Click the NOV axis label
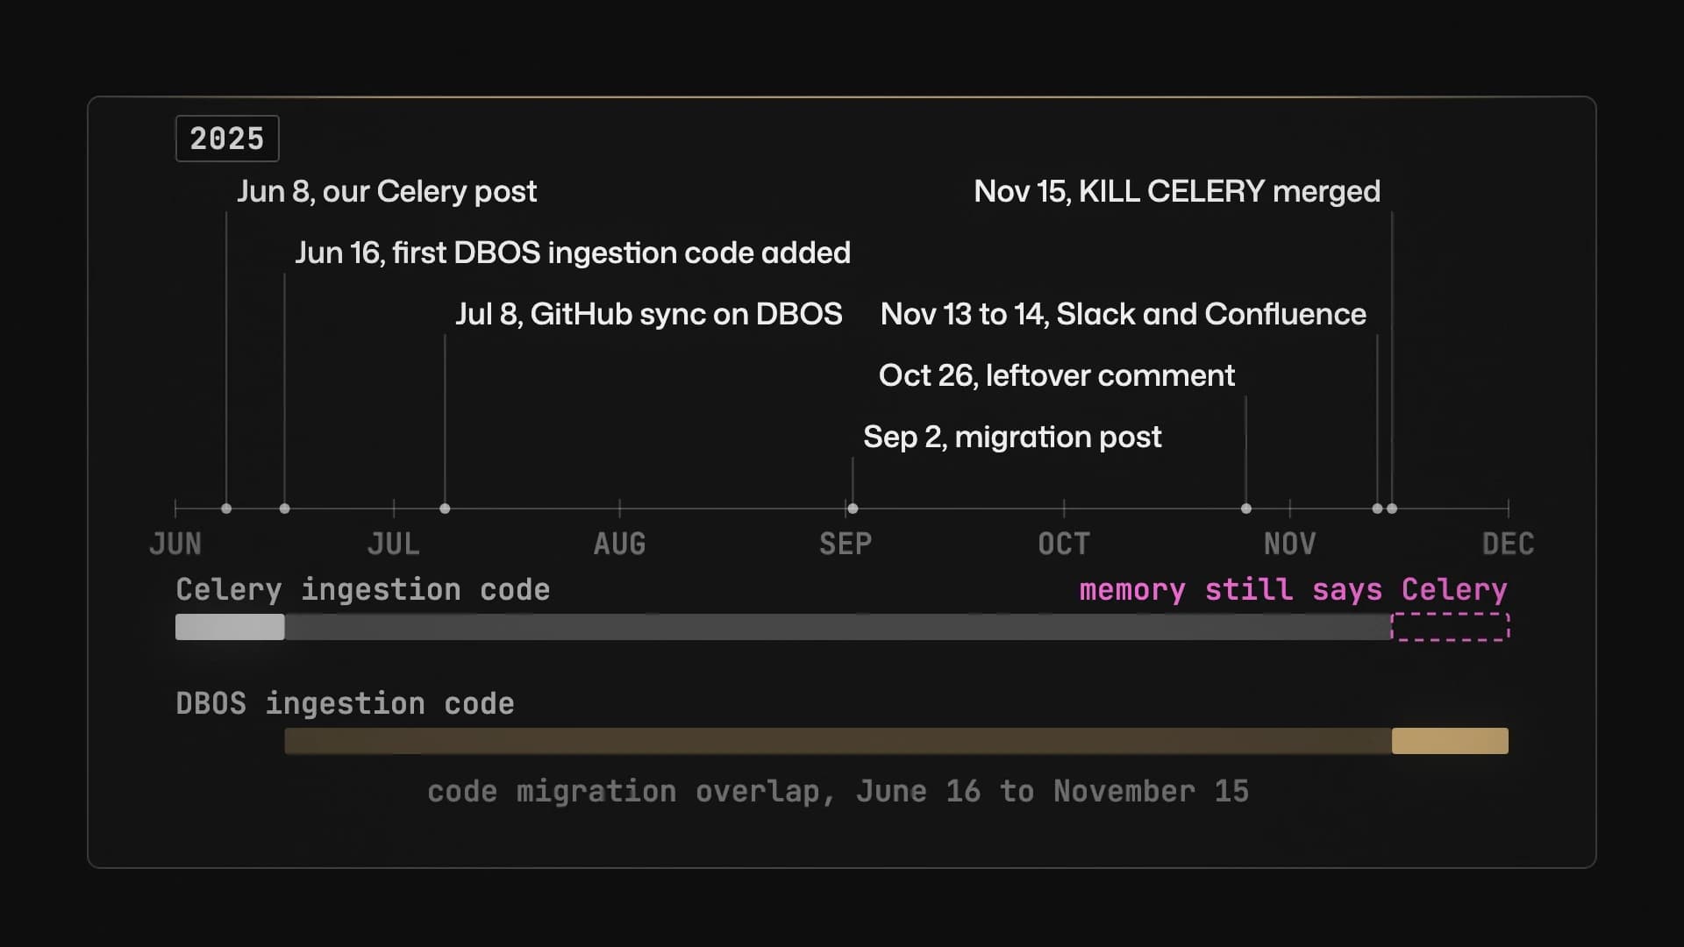 1290,544
